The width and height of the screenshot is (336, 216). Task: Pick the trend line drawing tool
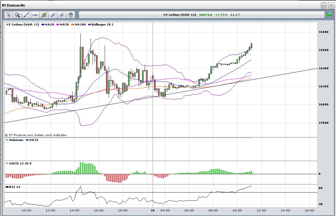tap(26, 15)
